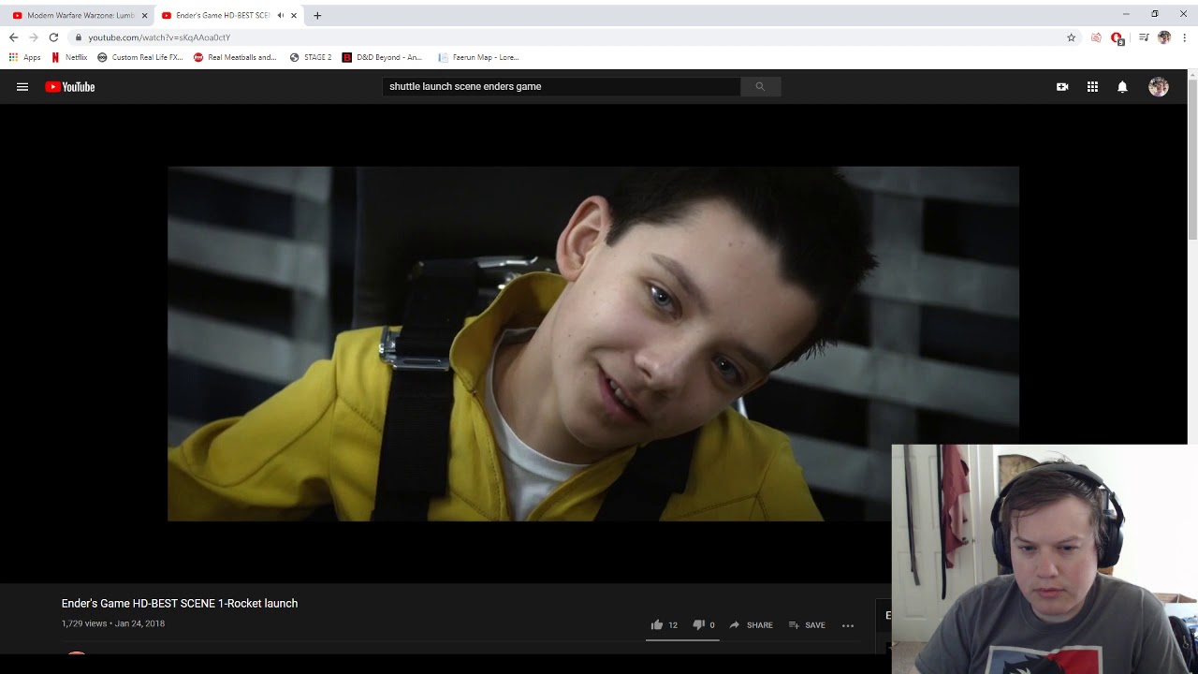Open the Chrome three-dot menu
Viewport: 1198px width, 674px height.
point(1185,37)
